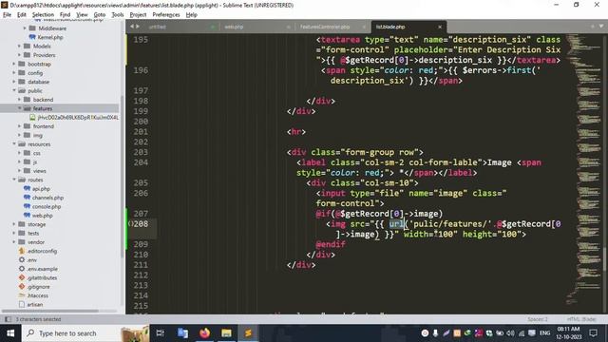The width and height of the screenshot is (608, 342).
Task: Expand the bootstrap folder
Action: click(x=14, y=64)
